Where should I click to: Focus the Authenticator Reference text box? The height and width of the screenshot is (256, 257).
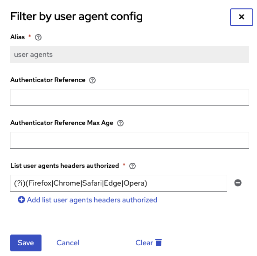(x=130, y=97)
